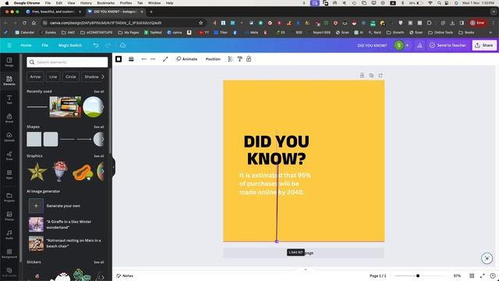Click the cloud save status icon
Viewport: 499px width, 281px height.
123,45
